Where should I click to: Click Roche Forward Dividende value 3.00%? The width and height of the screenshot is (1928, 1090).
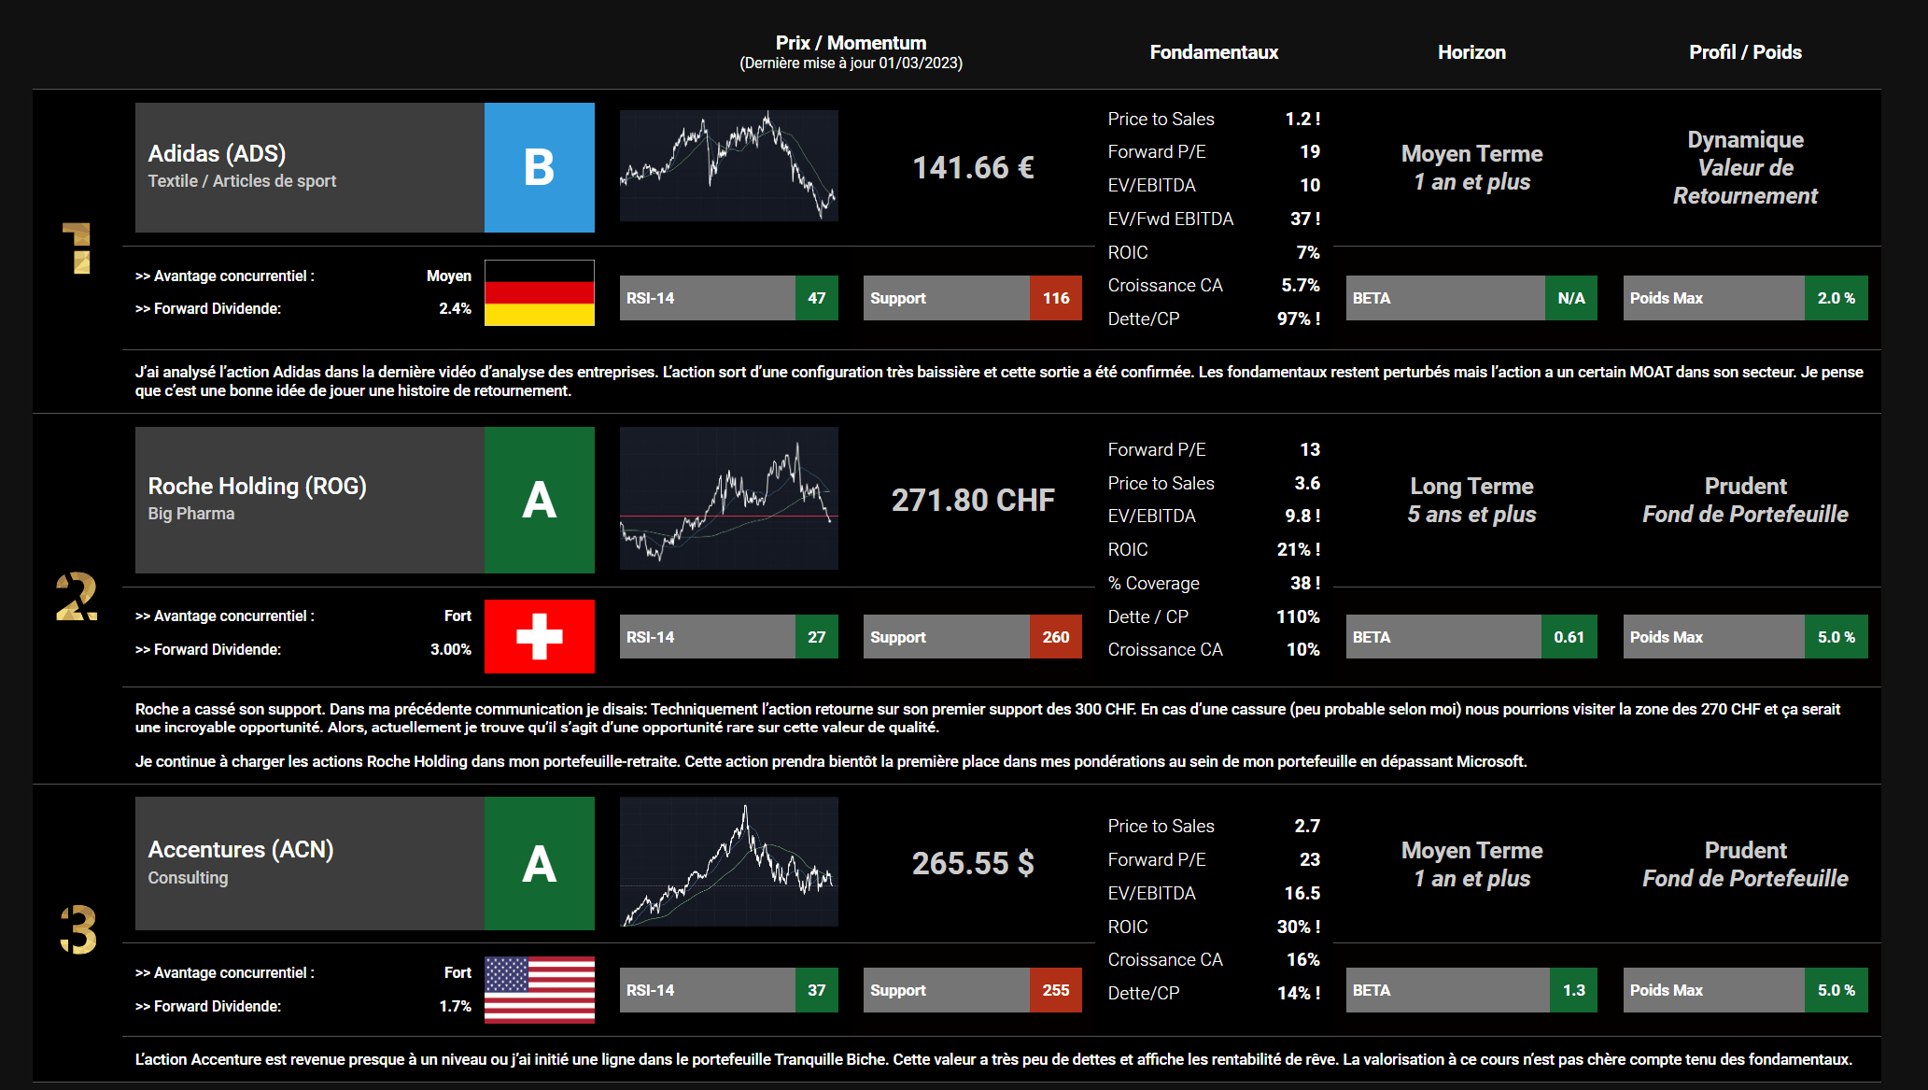(x=451, y=649)
